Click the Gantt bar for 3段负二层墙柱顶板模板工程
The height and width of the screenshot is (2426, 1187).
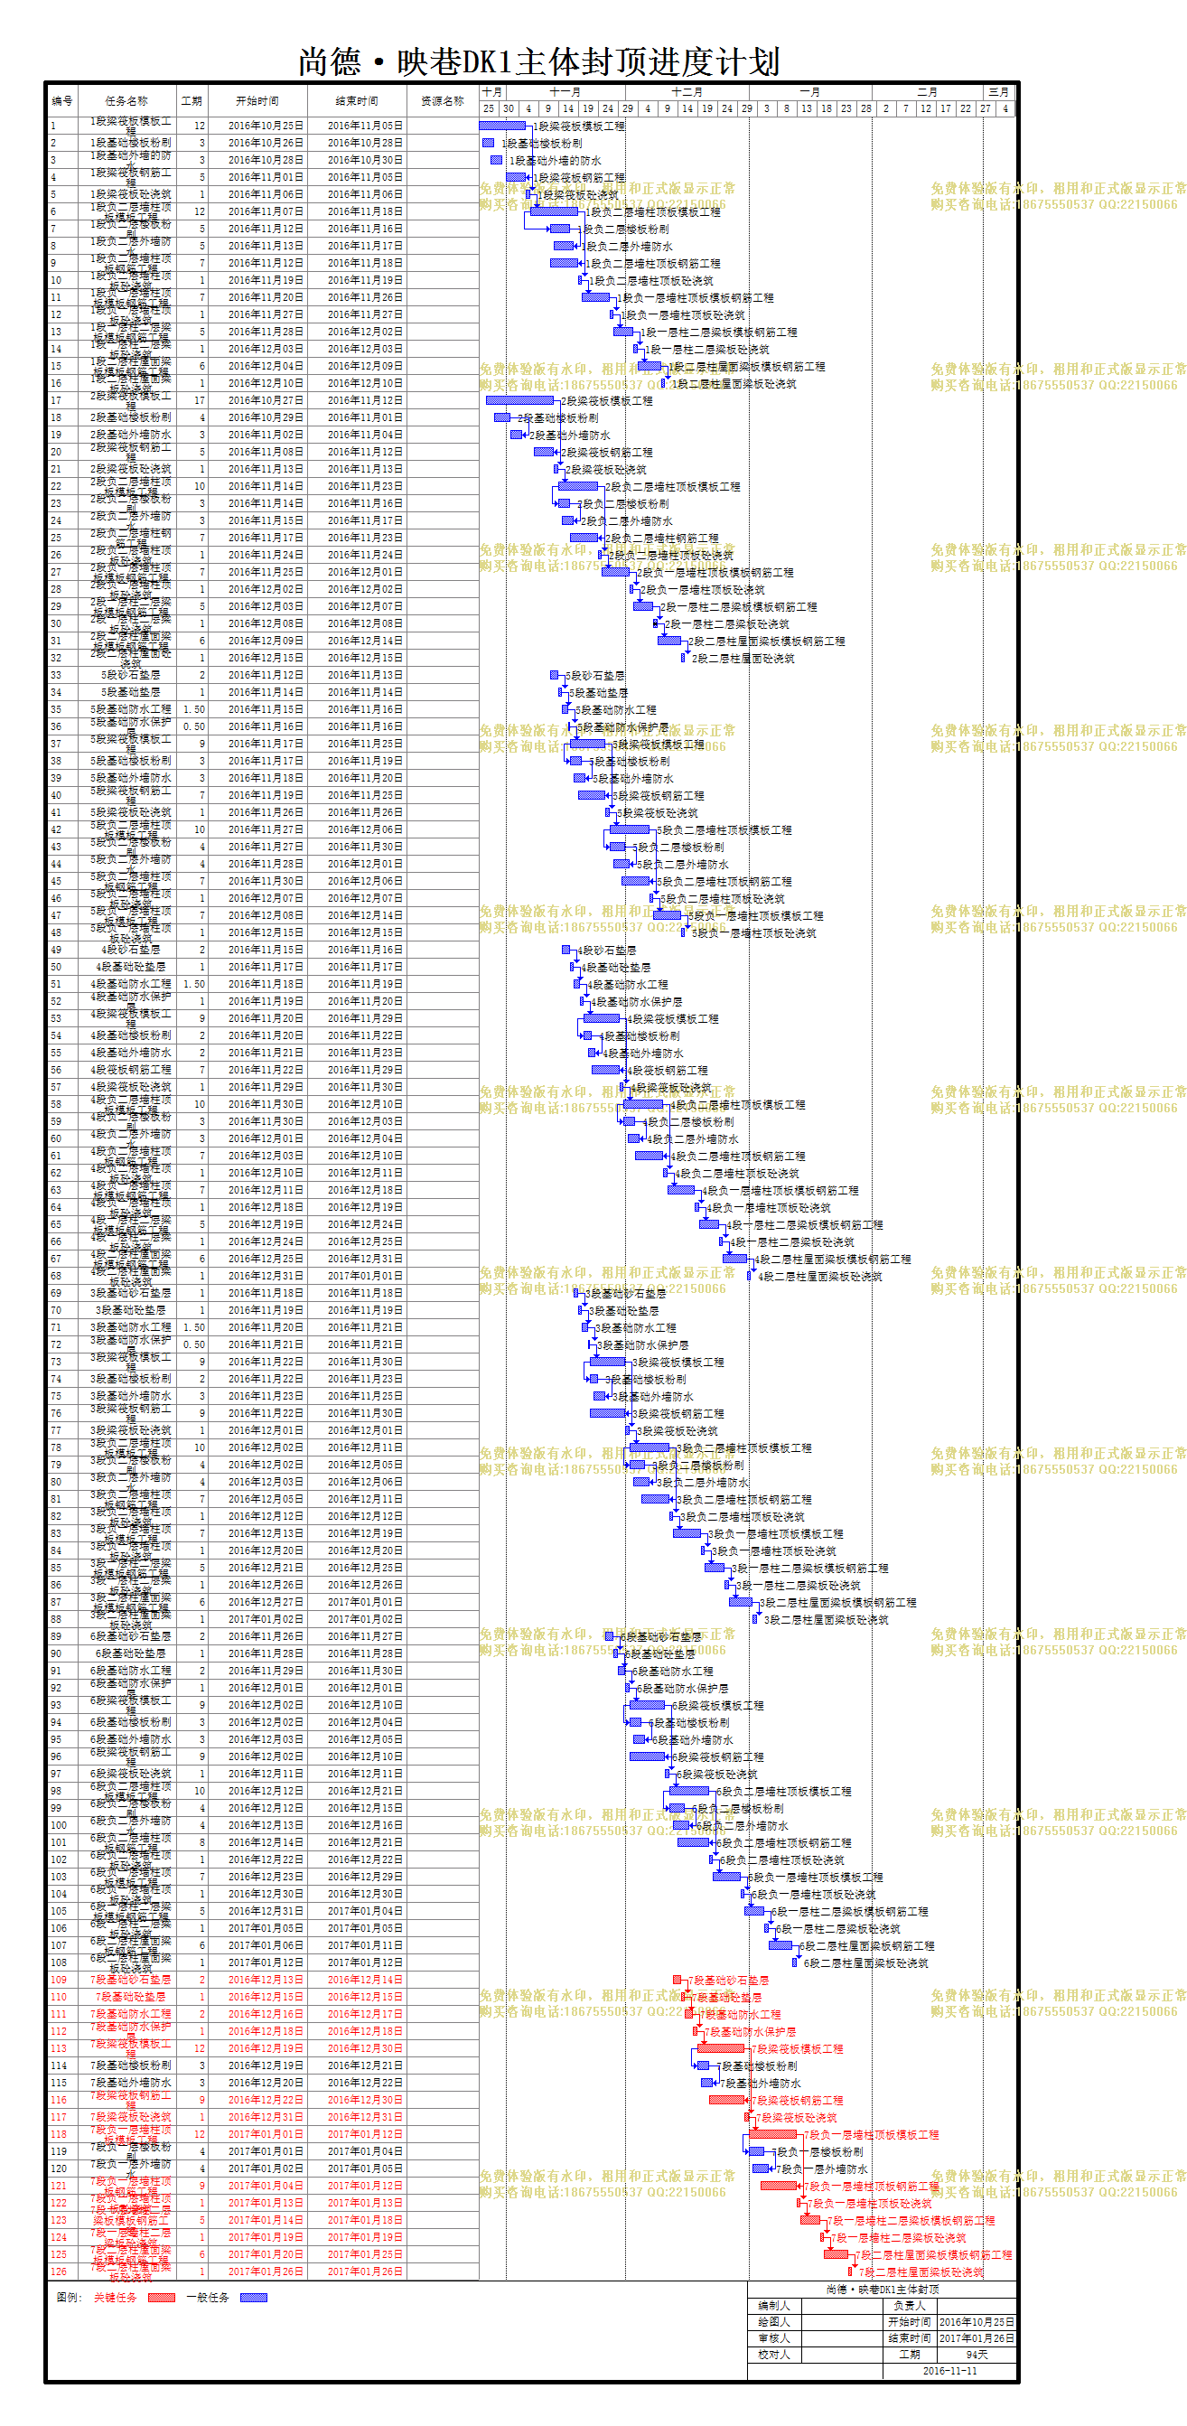650,1447
